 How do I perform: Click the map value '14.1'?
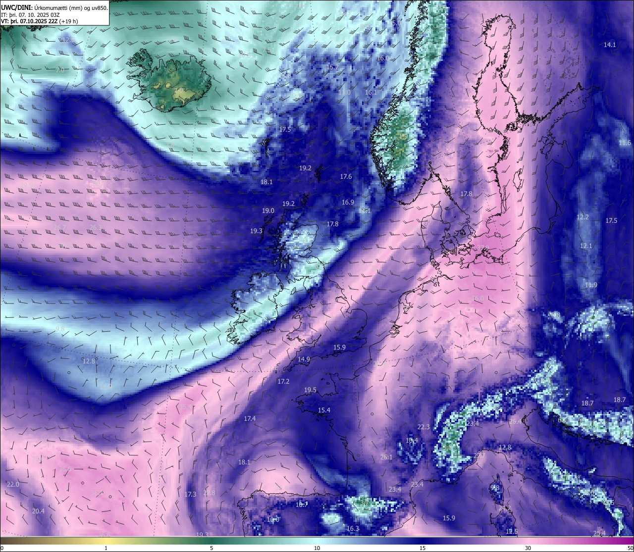[610, 45]
